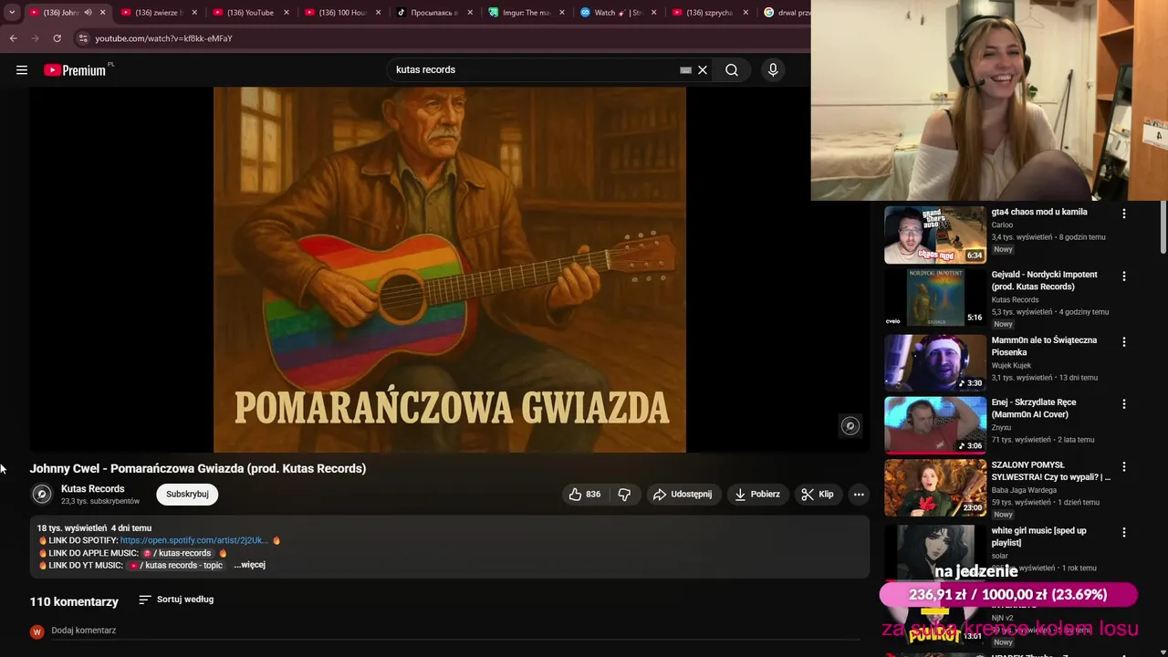Click the channel watermark icon in the video
Image resolution: width=1168 pixels, height=657 pixels.
[850, 425]
